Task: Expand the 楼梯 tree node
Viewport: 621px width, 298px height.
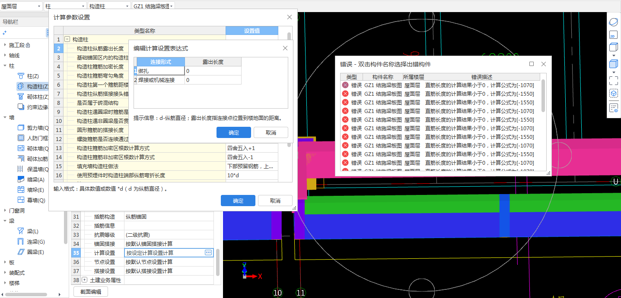Action: (5, 283)
